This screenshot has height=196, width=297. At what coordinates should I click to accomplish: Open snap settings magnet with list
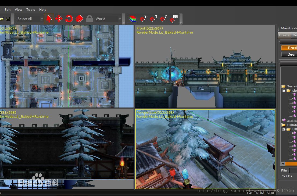tap(174, 19)
